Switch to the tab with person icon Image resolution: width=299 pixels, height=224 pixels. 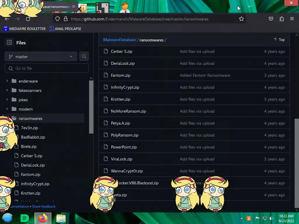pos(125,8)
